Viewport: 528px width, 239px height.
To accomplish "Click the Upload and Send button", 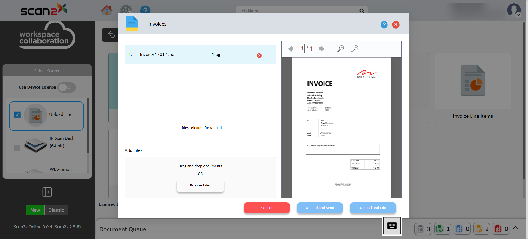I will pos(320,208).
